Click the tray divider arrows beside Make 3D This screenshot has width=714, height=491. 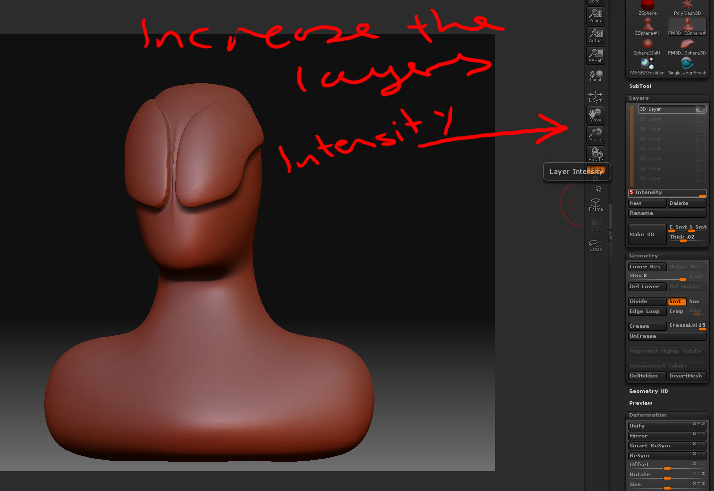(x=610, y=235)
